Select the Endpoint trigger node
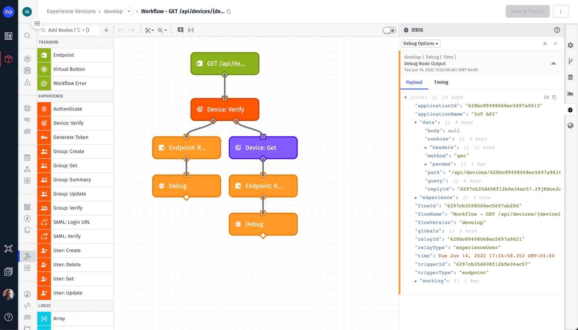 click(75, 55)
